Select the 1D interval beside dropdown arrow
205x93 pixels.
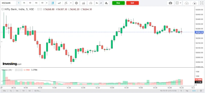[42, 3]
